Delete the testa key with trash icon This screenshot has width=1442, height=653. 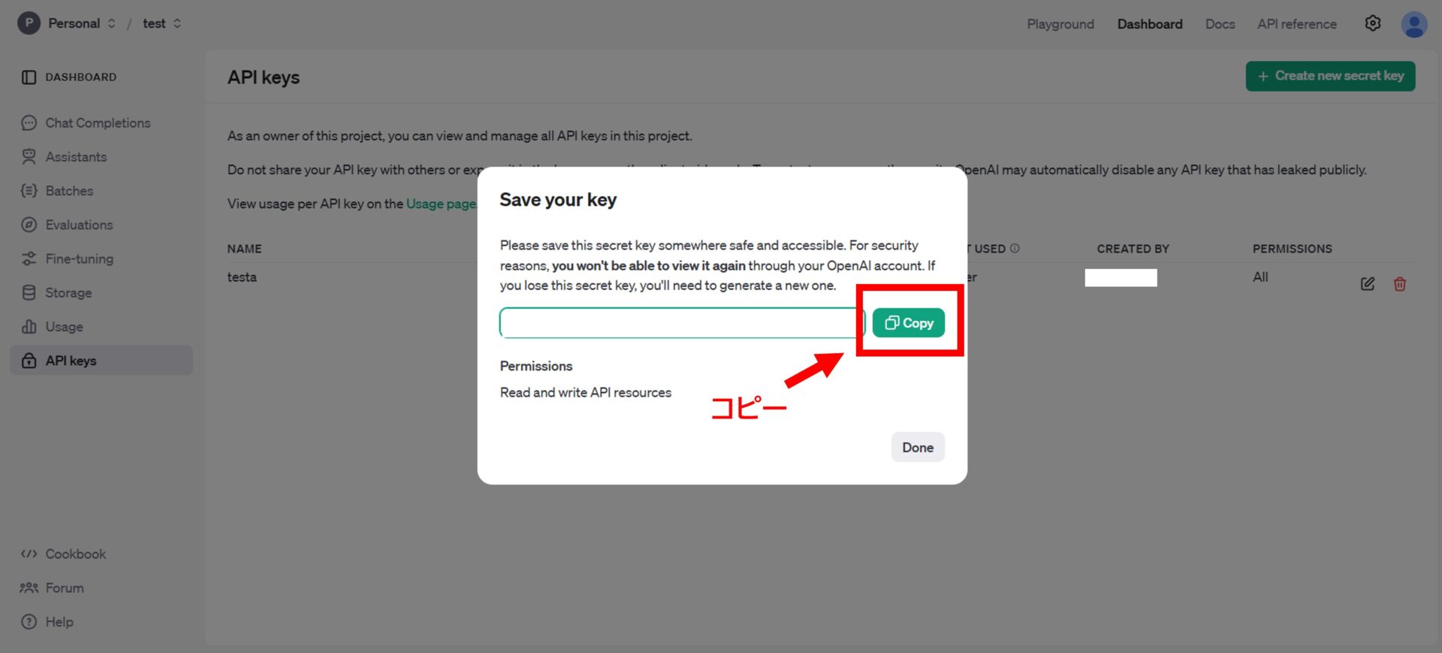tap(1399, 284)
